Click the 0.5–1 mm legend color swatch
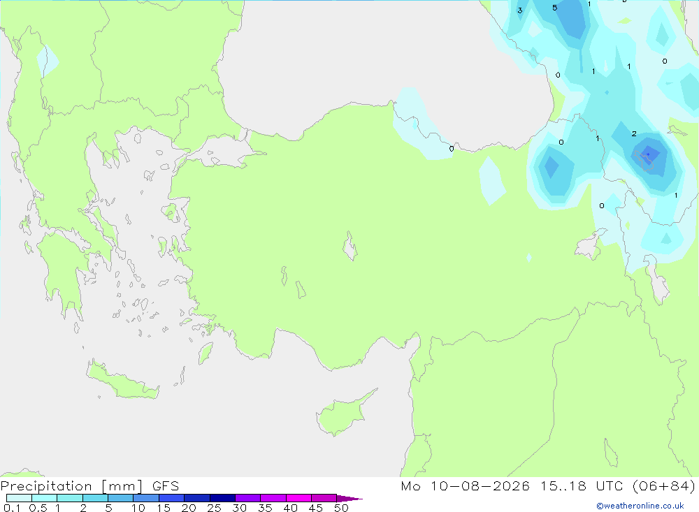 coord(45,498)
